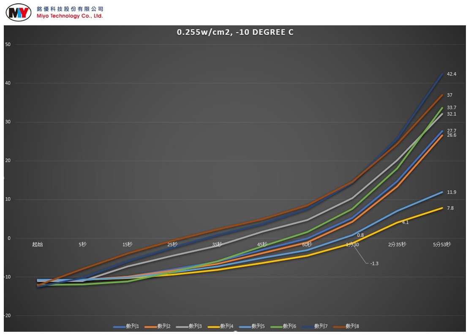This screenshot has width=471, height=336.
Task: Click the 50 value on vertical axis
Action: tap(8, 44)
